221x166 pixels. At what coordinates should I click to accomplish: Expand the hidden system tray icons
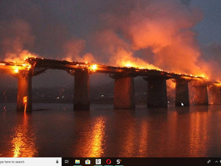(x=216, y=162)
